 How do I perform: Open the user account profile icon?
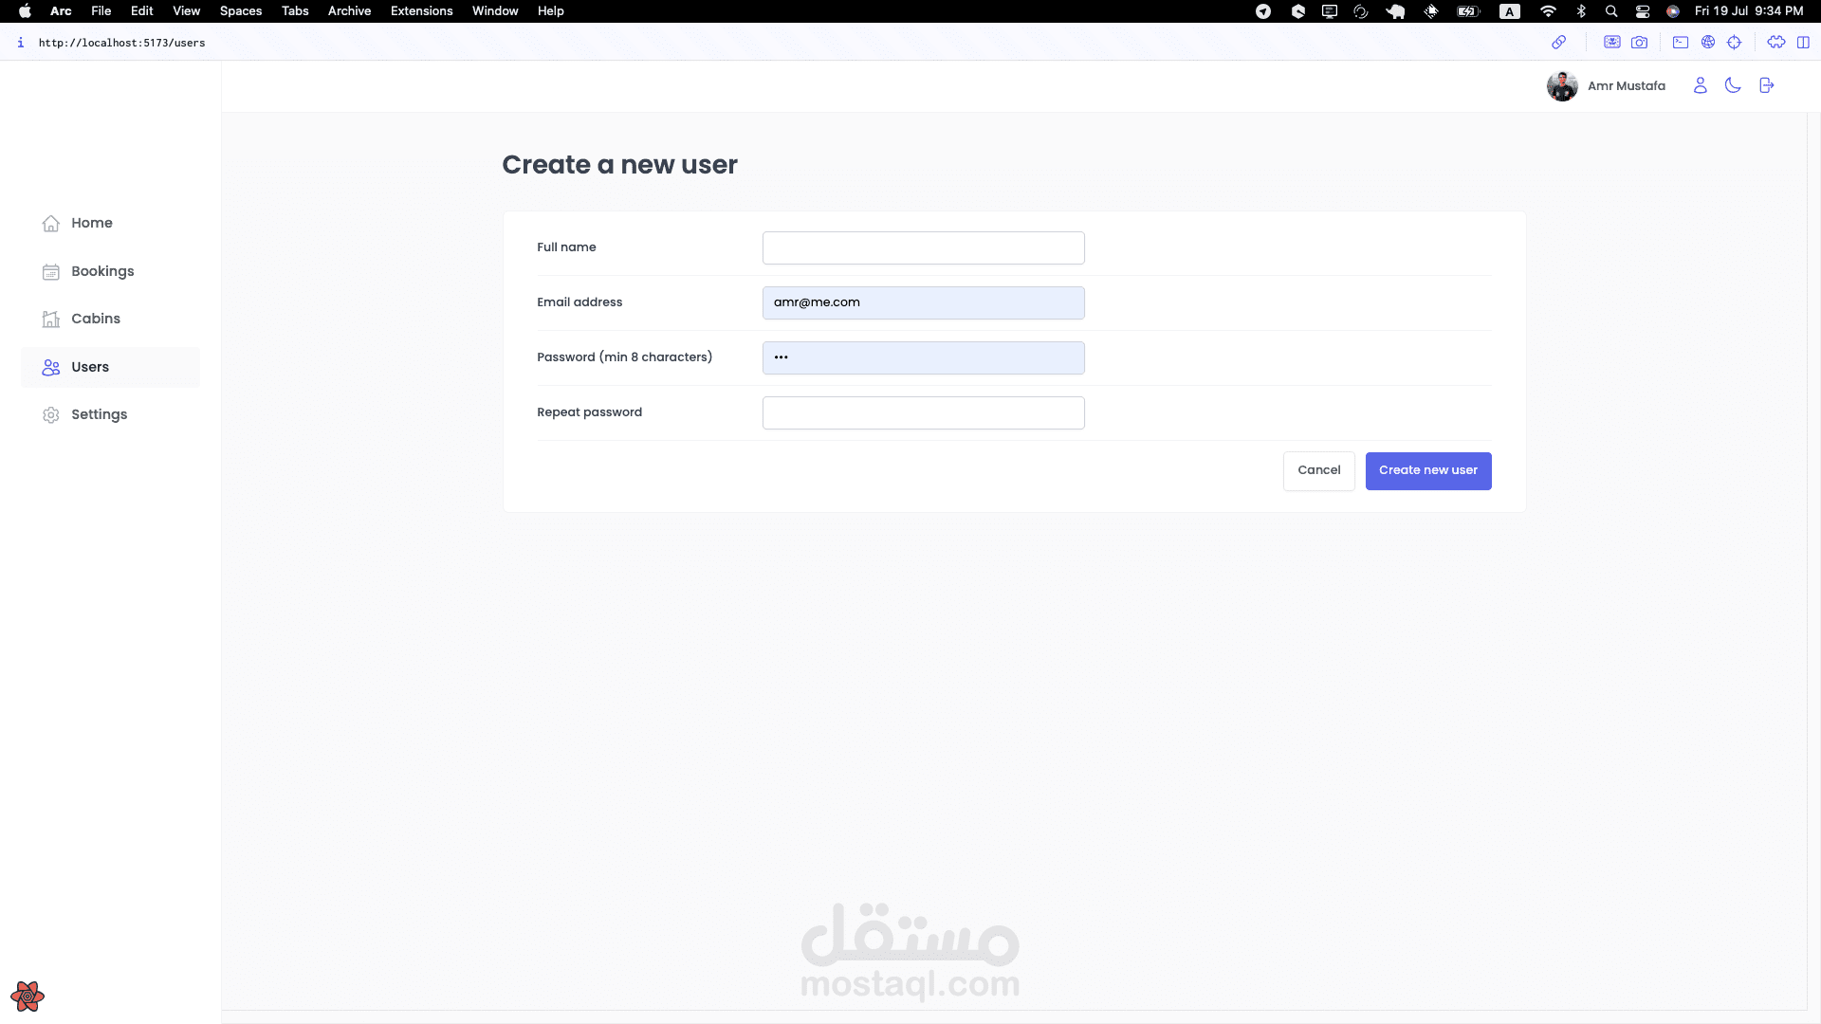[x=1700, y=85]
